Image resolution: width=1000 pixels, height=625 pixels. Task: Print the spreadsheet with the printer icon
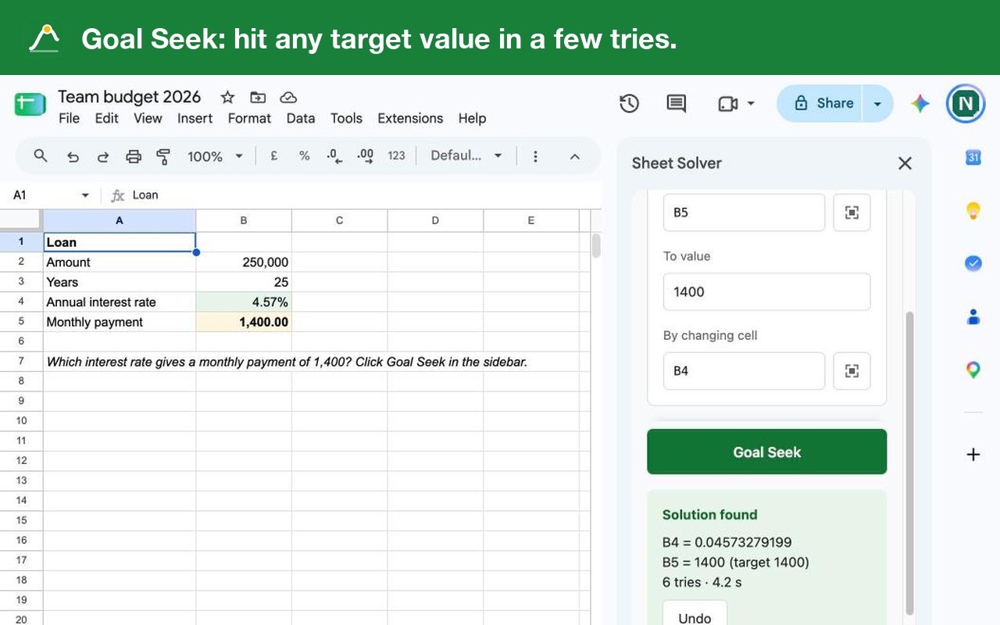click(134, 156)
